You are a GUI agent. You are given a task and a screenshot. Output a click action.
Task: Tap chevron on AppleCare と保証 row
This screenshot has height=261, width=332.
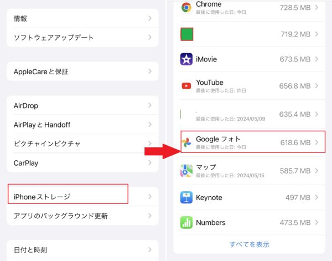pos(150,71)
